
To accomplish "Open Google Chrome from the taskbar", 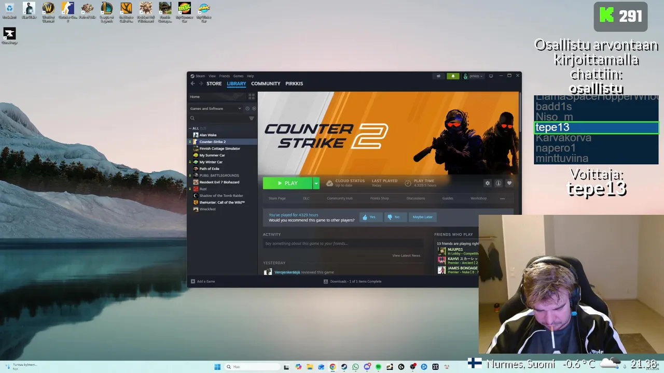I will [x=333, y=367].
